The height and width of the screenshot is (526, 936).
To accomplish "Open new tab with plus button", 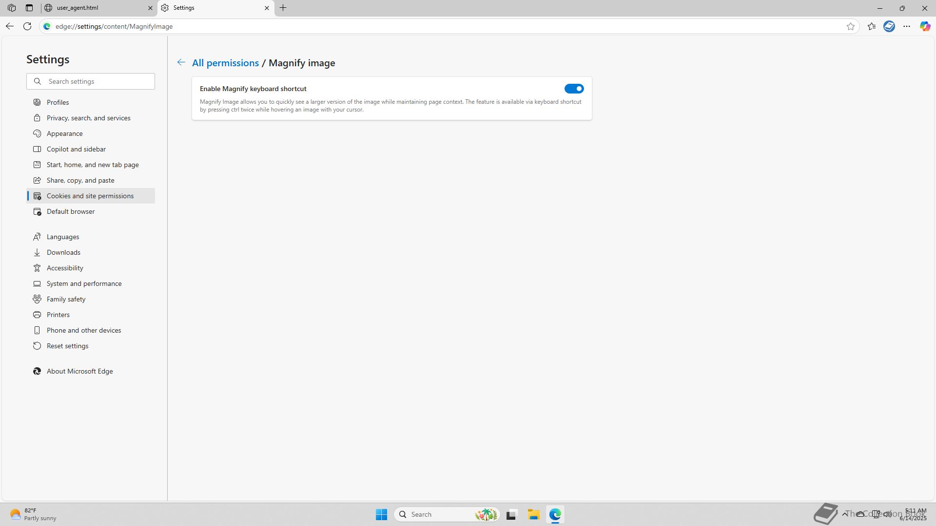I will point(283,8).
